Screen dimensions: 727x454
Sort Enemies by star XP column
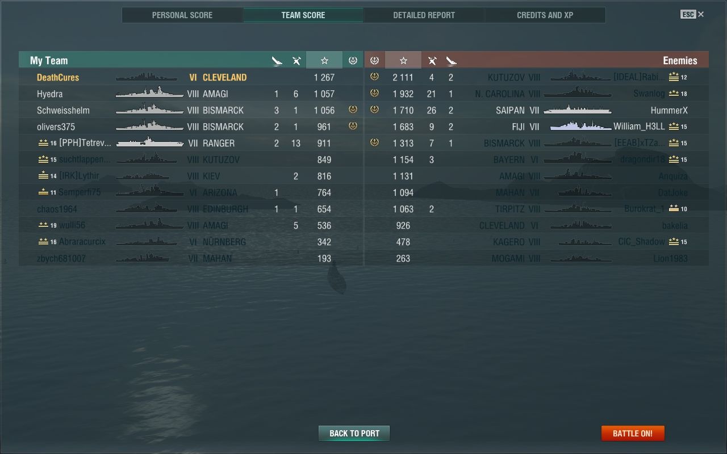point(403,60)
